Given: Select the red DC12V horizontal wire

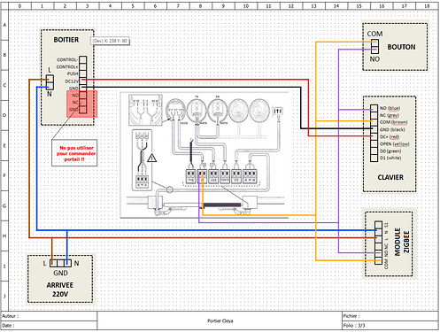Looking at the screenshot, I should [195, 80].
